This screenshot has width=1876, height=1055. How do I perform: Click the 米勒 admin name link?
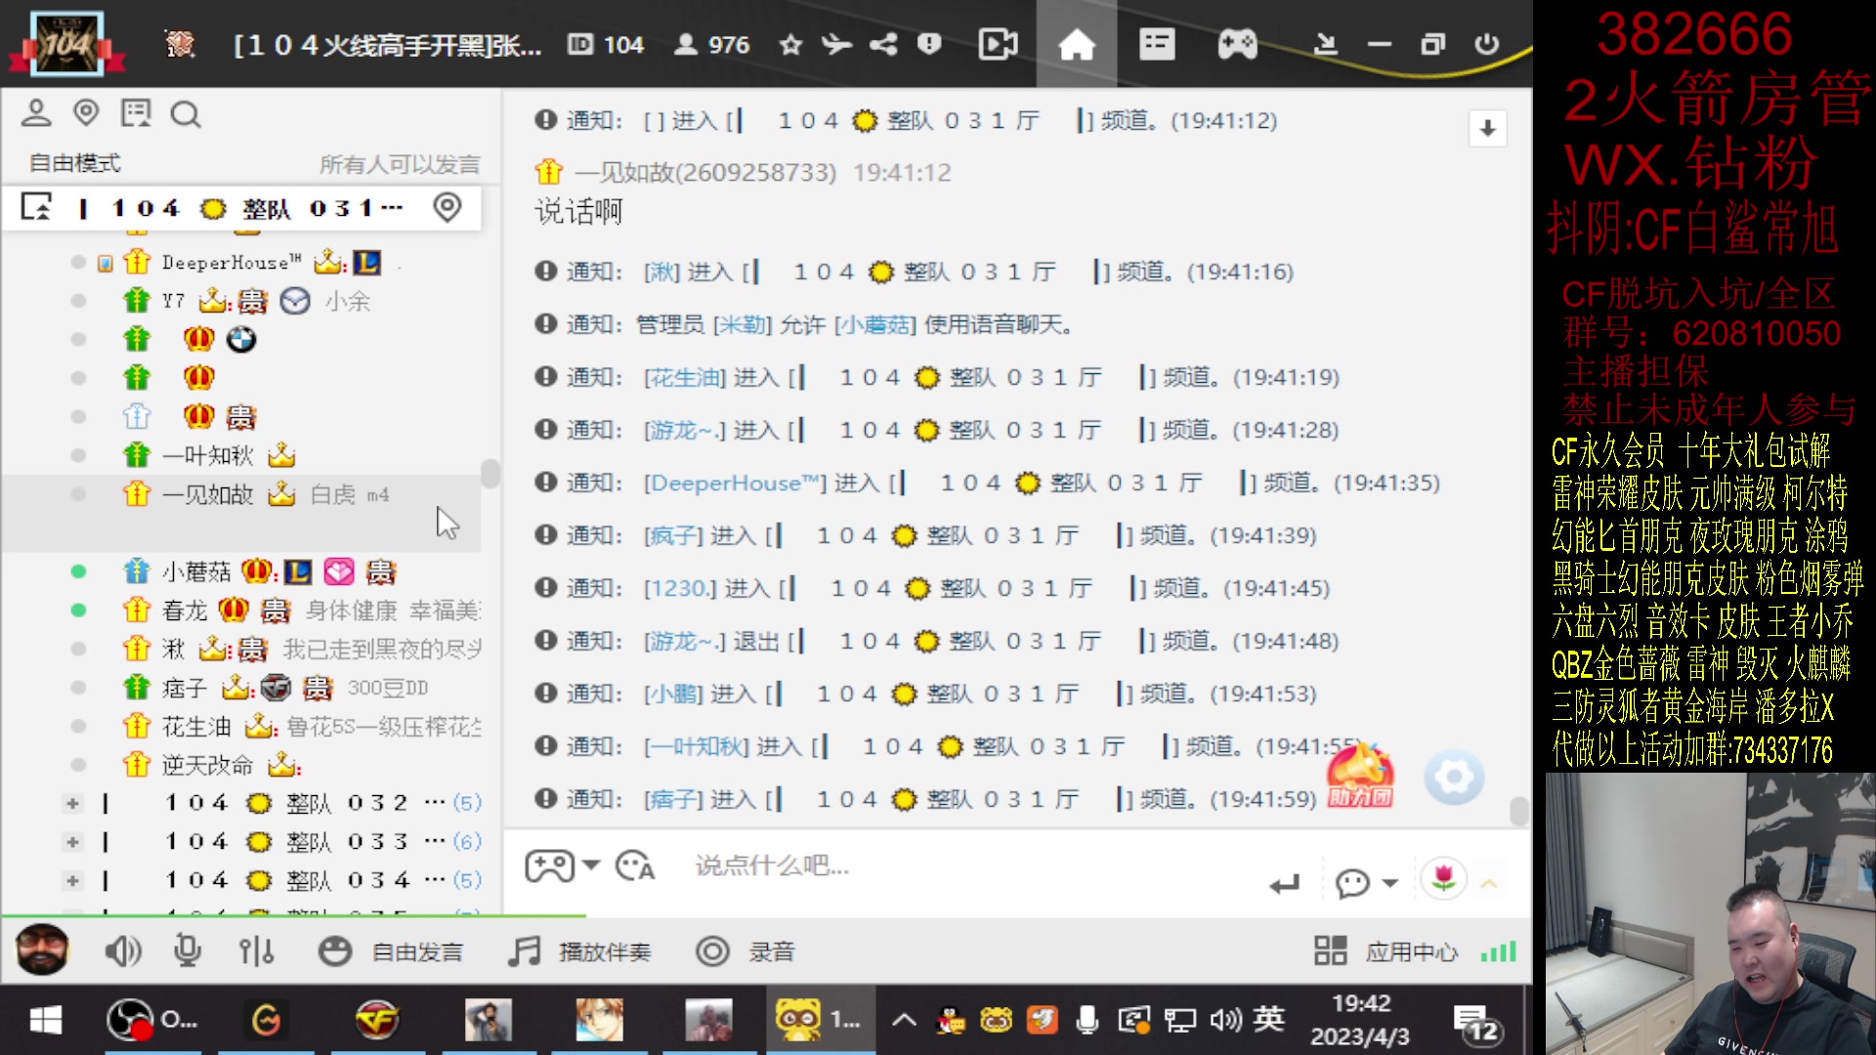tap(743, 324)
